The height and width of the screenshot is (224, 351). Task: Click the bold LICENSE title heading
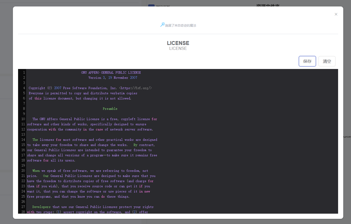coord(178,43)
